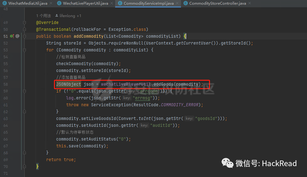
Task: Click the highlighted closing brace on line 70
Action: [37, 166]
